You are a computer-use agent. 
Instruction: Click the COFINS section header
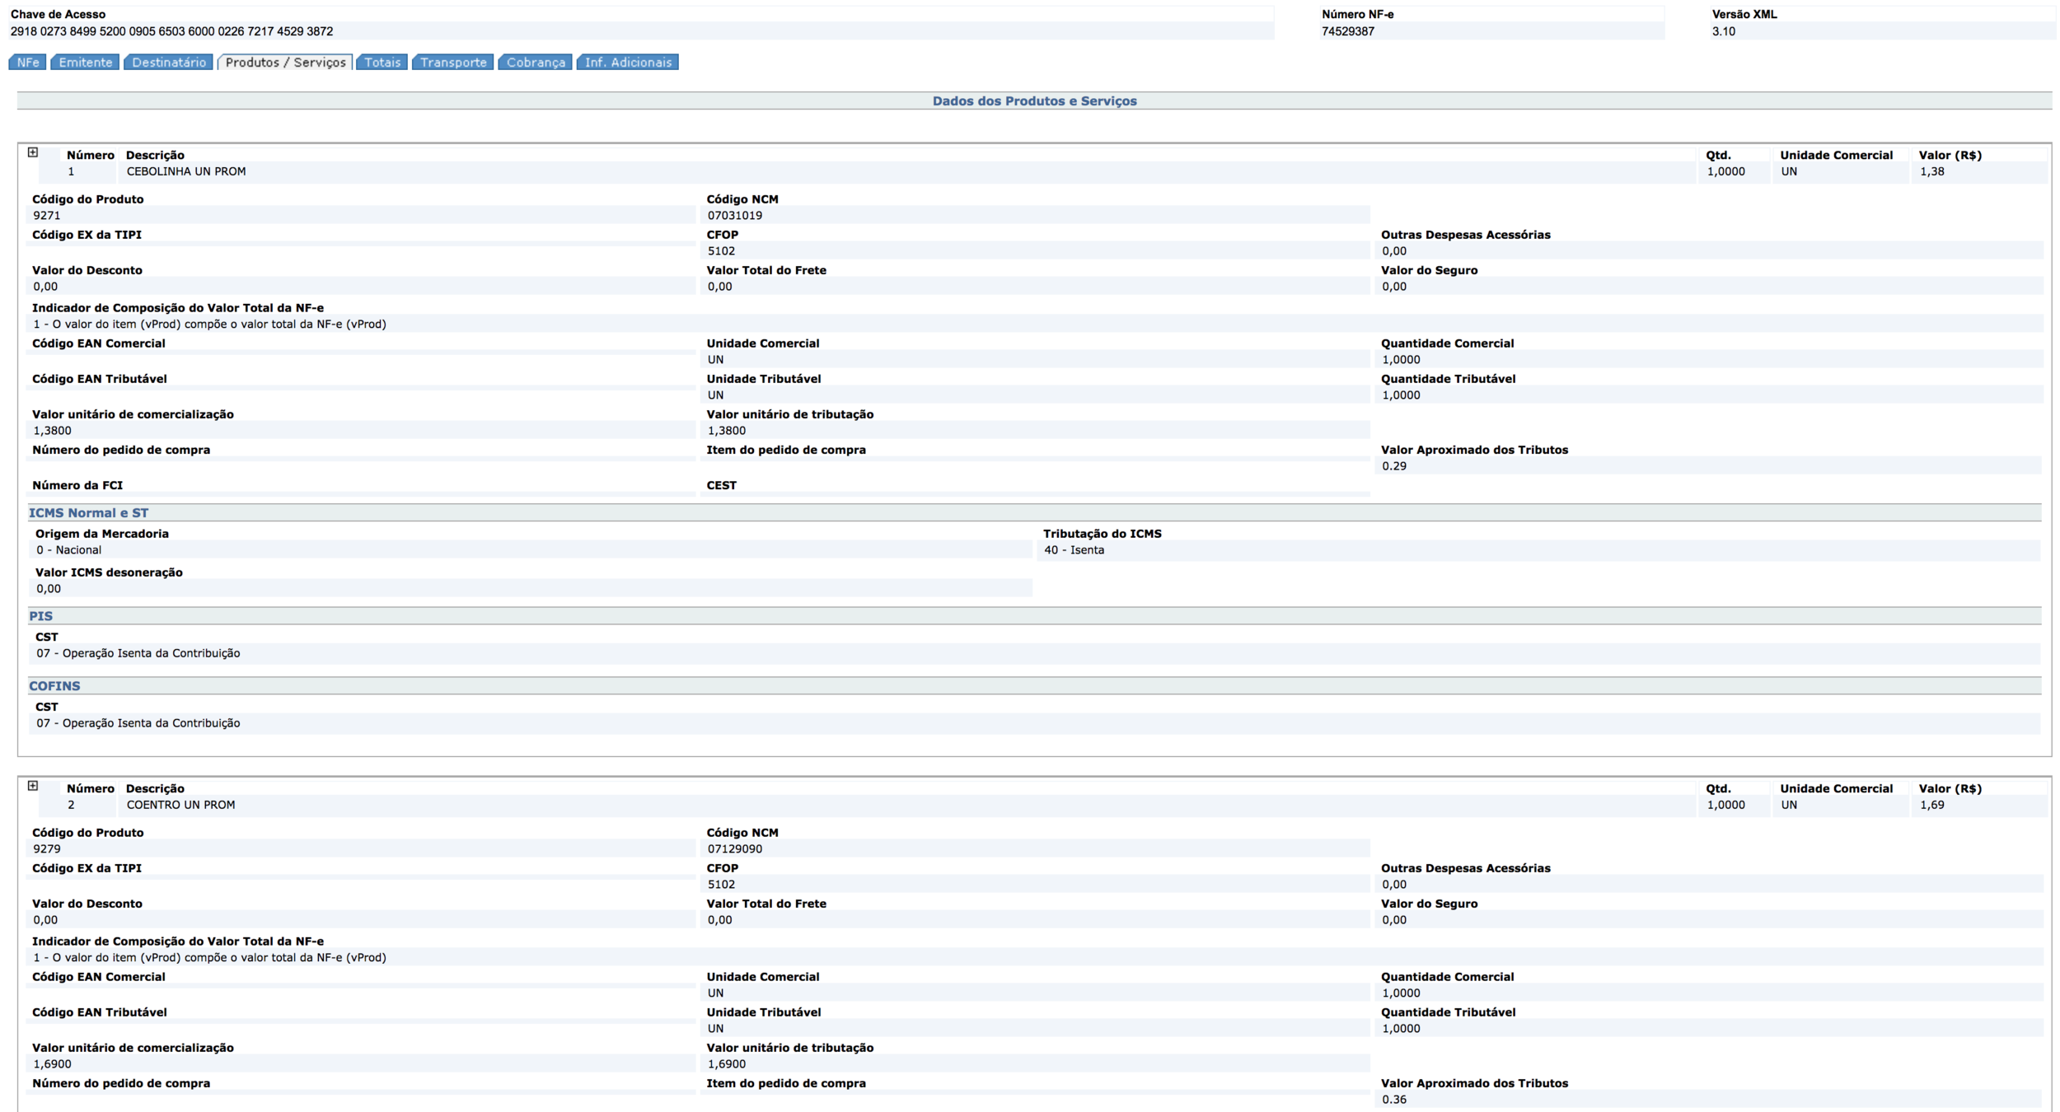[x=54, y=686]
